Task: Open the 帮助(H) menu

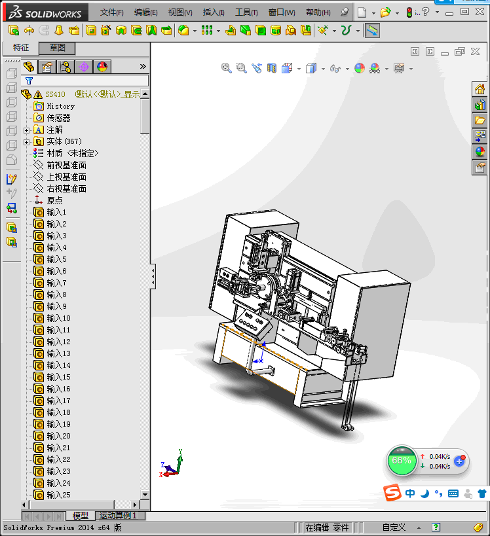Action: pyautogui.click(x=318, y=12)
